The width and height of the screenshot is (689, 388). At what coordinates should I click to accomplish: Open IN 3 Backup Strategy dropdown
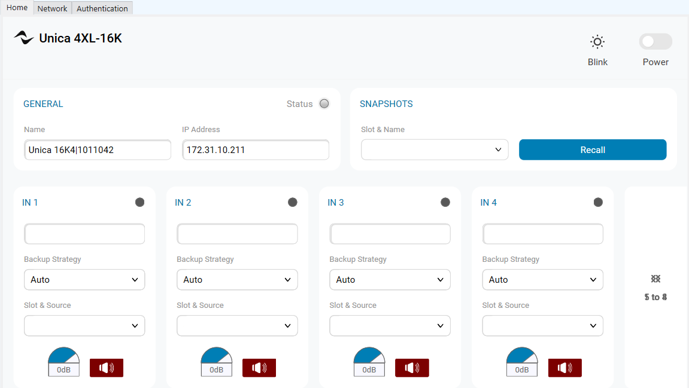(x=390, y=280)
